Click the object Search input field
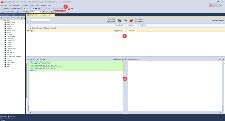225x121 pixels. pos(39,20)
